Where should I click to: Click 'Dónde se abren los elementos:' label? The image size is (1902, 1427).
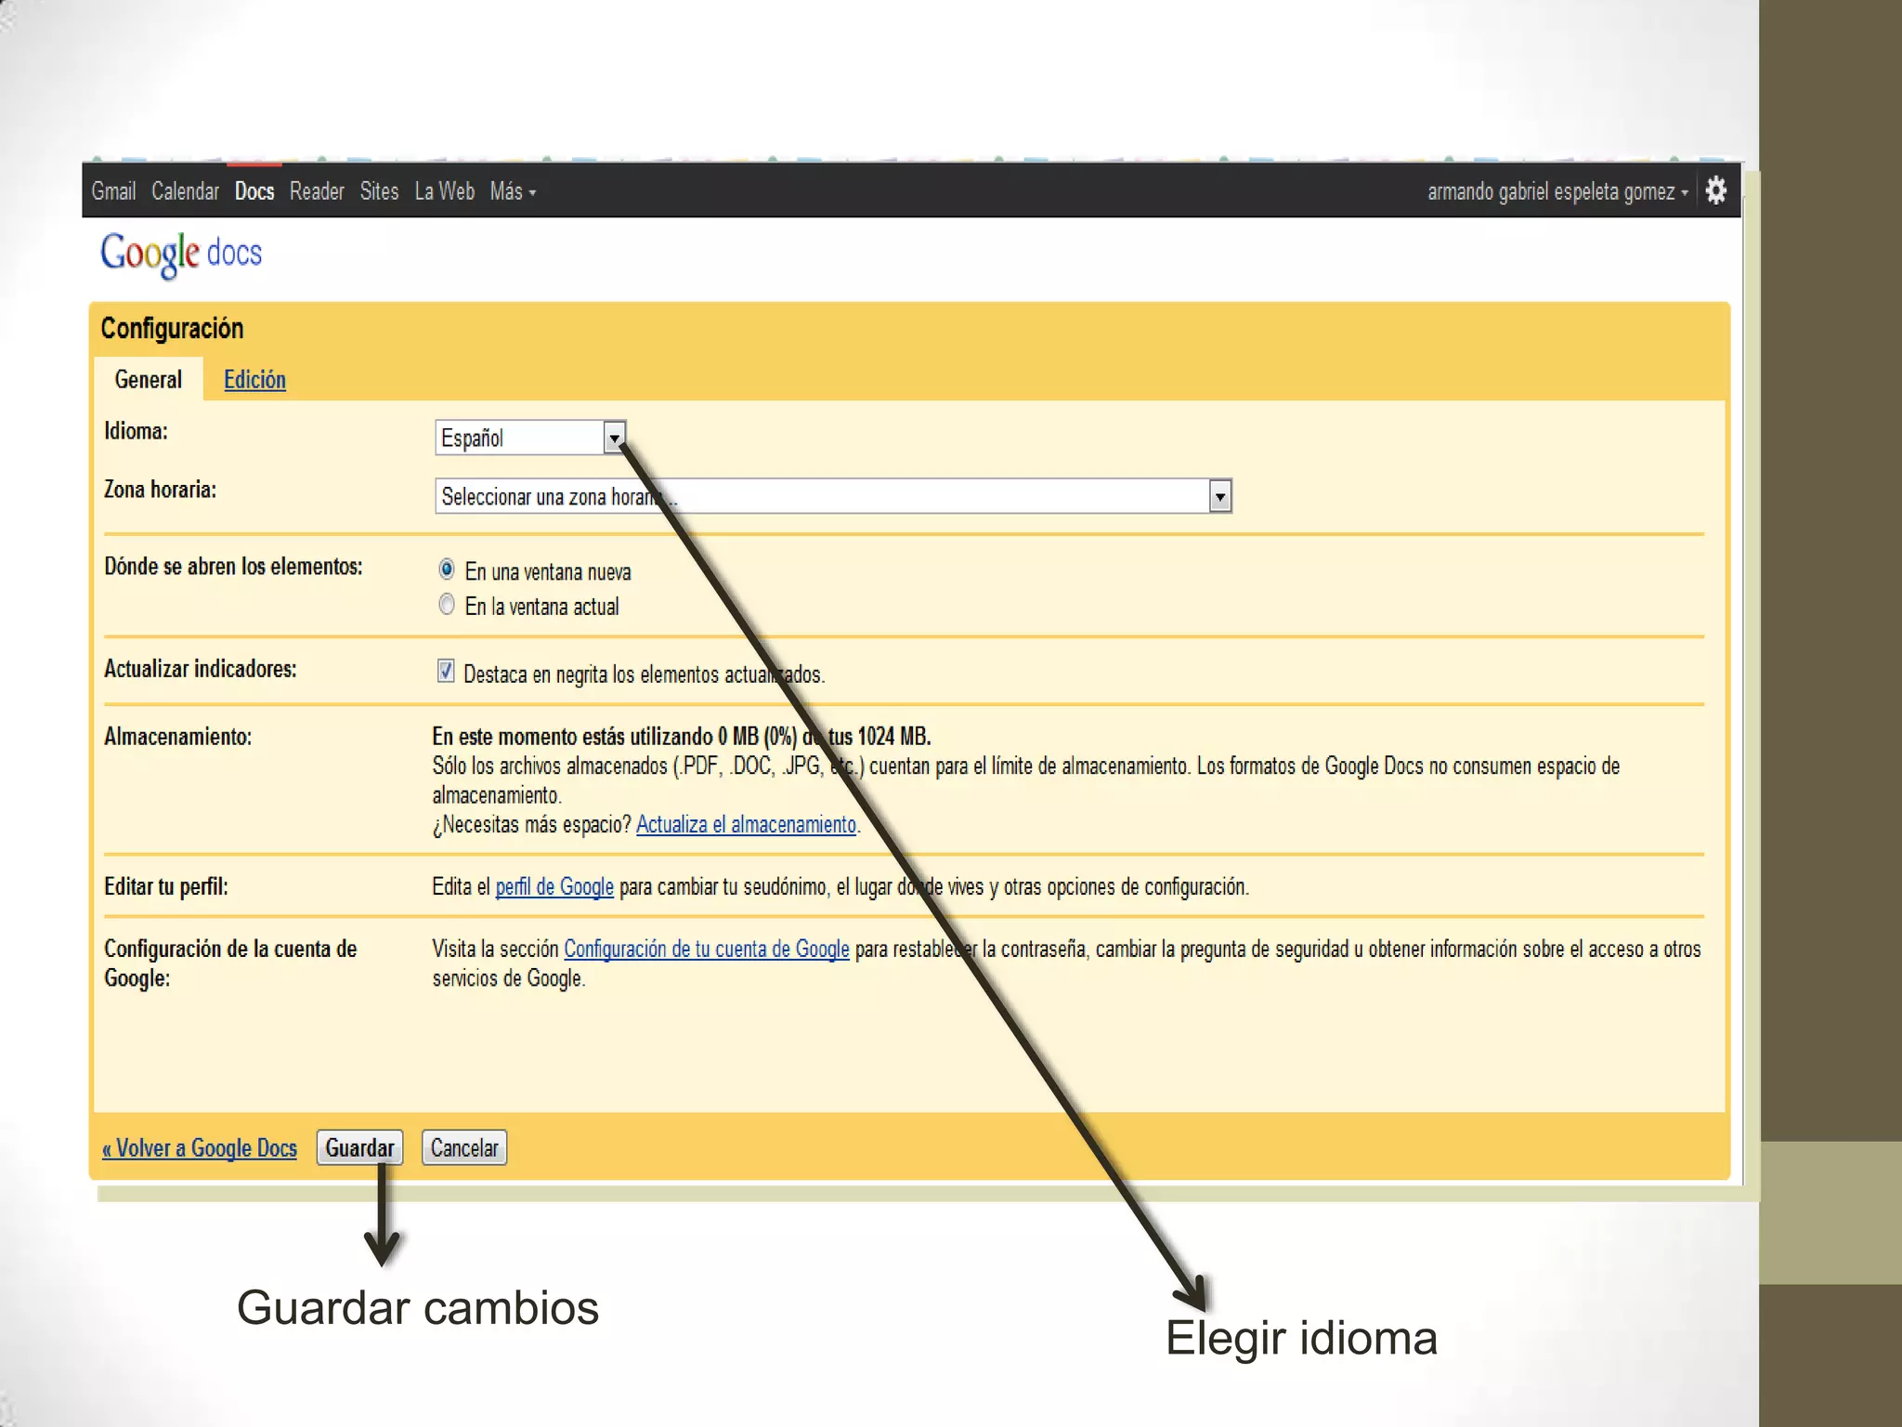(x=233, y=567)
